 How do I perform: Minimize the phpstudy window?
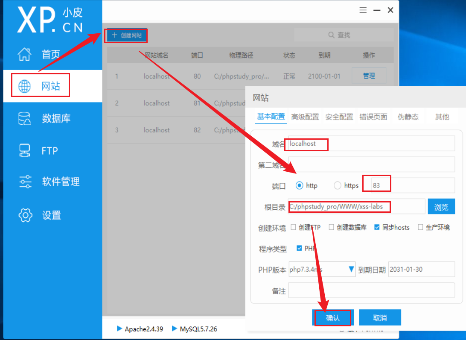click(377, 10)
